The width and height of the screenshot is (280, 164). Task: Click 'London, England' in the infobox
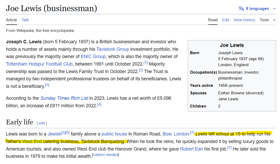coord(233,65)
